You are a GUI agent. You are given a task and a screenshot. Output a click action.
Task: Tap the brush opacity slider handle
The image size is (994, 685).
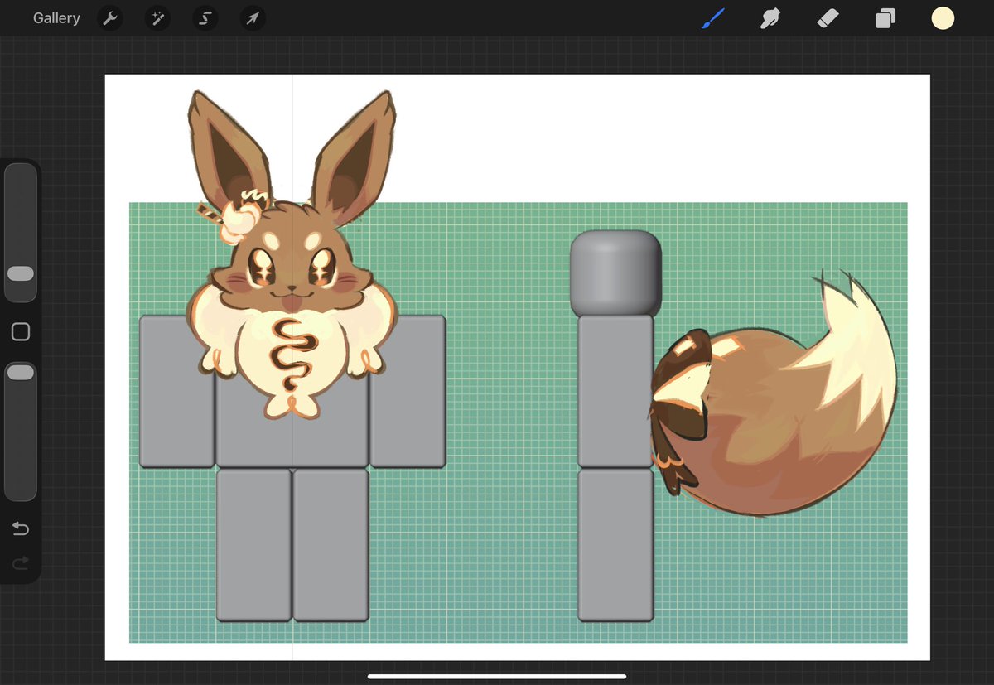[x=21, y=373]
